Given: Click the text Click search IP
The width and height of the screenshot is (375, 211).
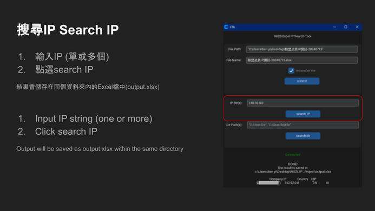Looking at the screenshot, I should pyautogui.click(x=66, y=131).
